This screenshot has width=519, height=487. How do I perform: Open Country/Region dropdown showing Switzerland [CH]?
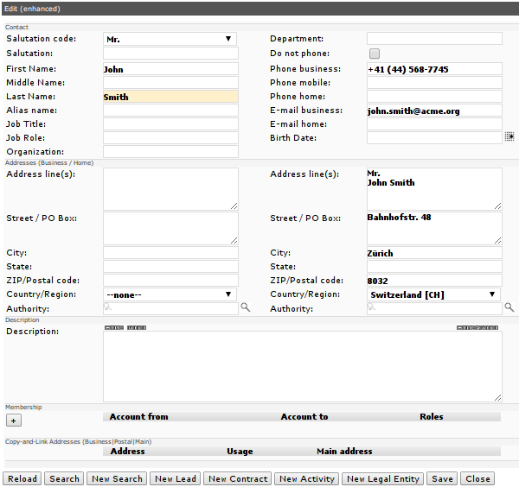point(433,294)
